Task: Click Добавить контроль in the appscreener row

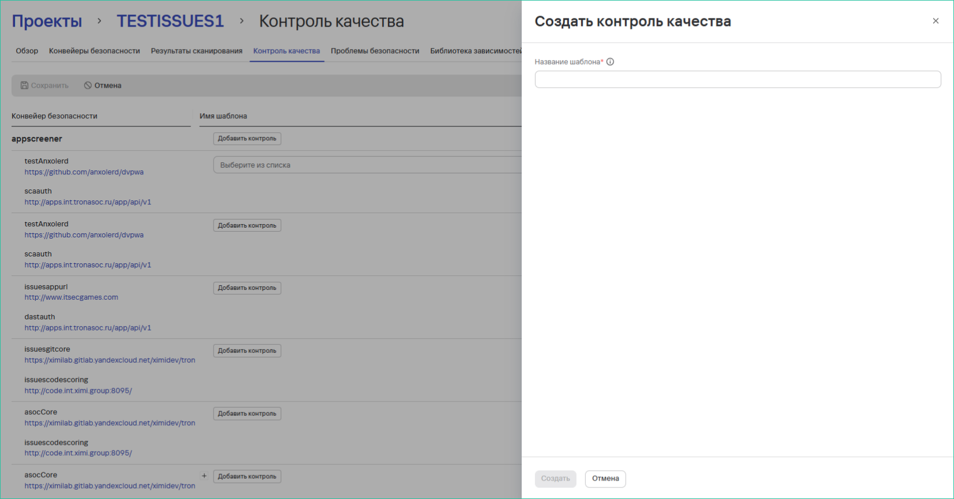Action: (x=247, y=139)
